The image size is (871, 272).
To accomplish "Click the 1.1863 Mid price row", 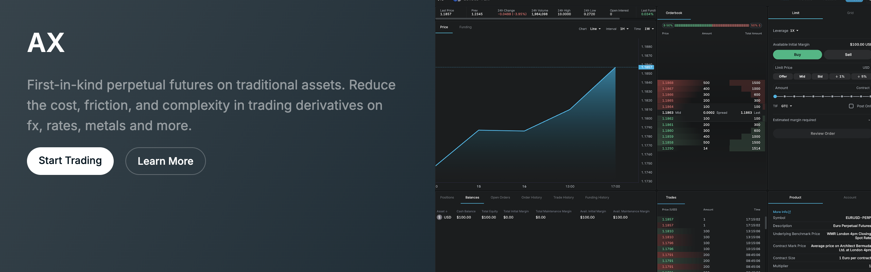I will tap(711, 113).
